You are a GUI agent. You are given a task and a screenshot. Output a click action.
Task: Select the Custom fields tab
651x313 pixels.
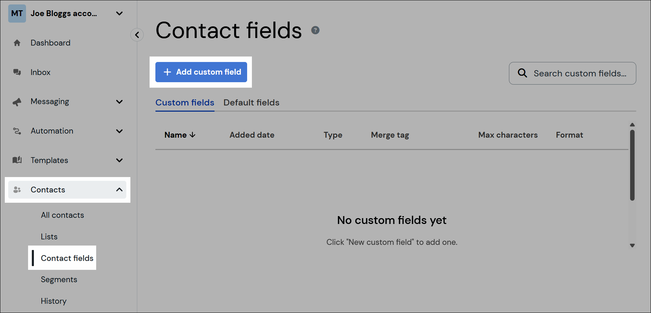[185, 102]
